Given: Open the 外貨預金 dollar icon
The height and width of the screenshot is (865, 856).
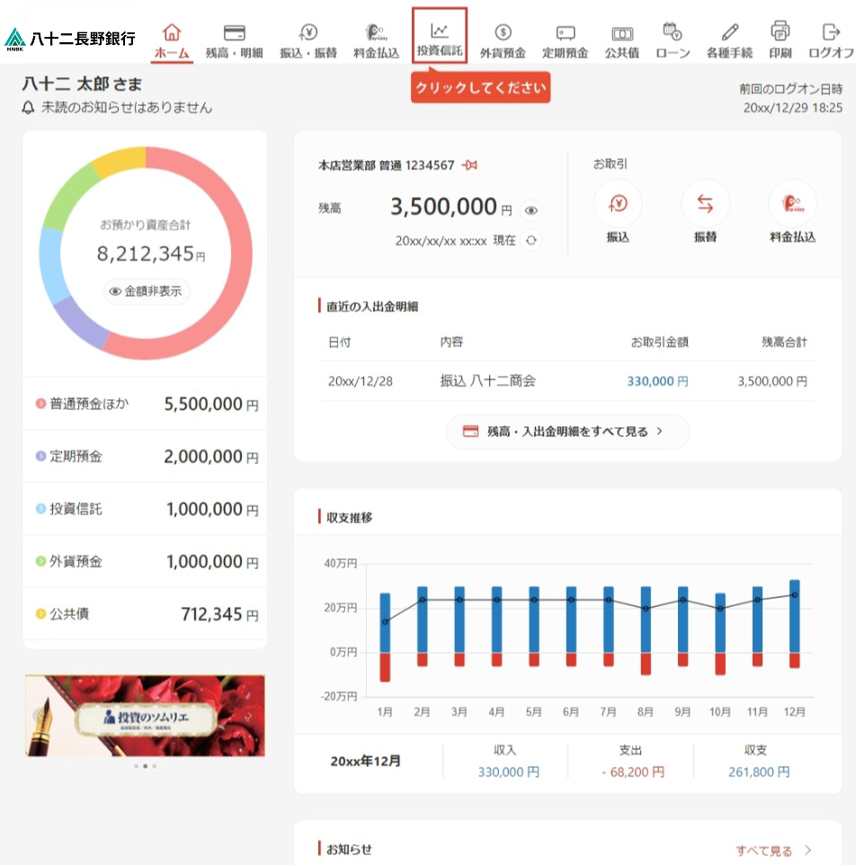Looking at the screenshot, I should (x=503, y=33).
